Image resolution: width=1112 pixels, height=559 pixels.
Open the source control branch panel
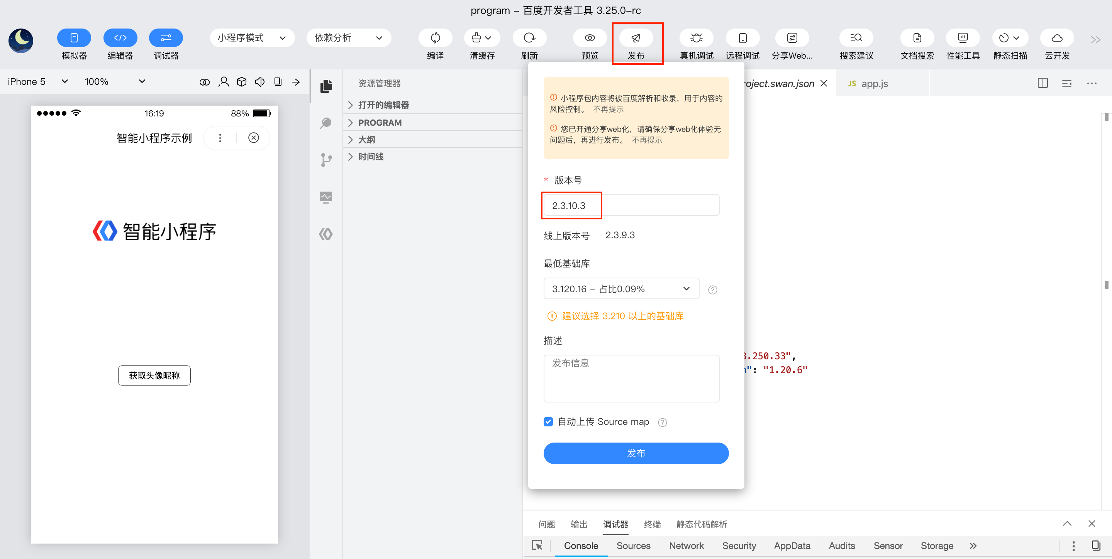coord(326,160)
